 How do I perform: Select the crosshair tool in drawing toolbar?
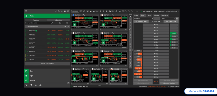click(x=130, y=19)
